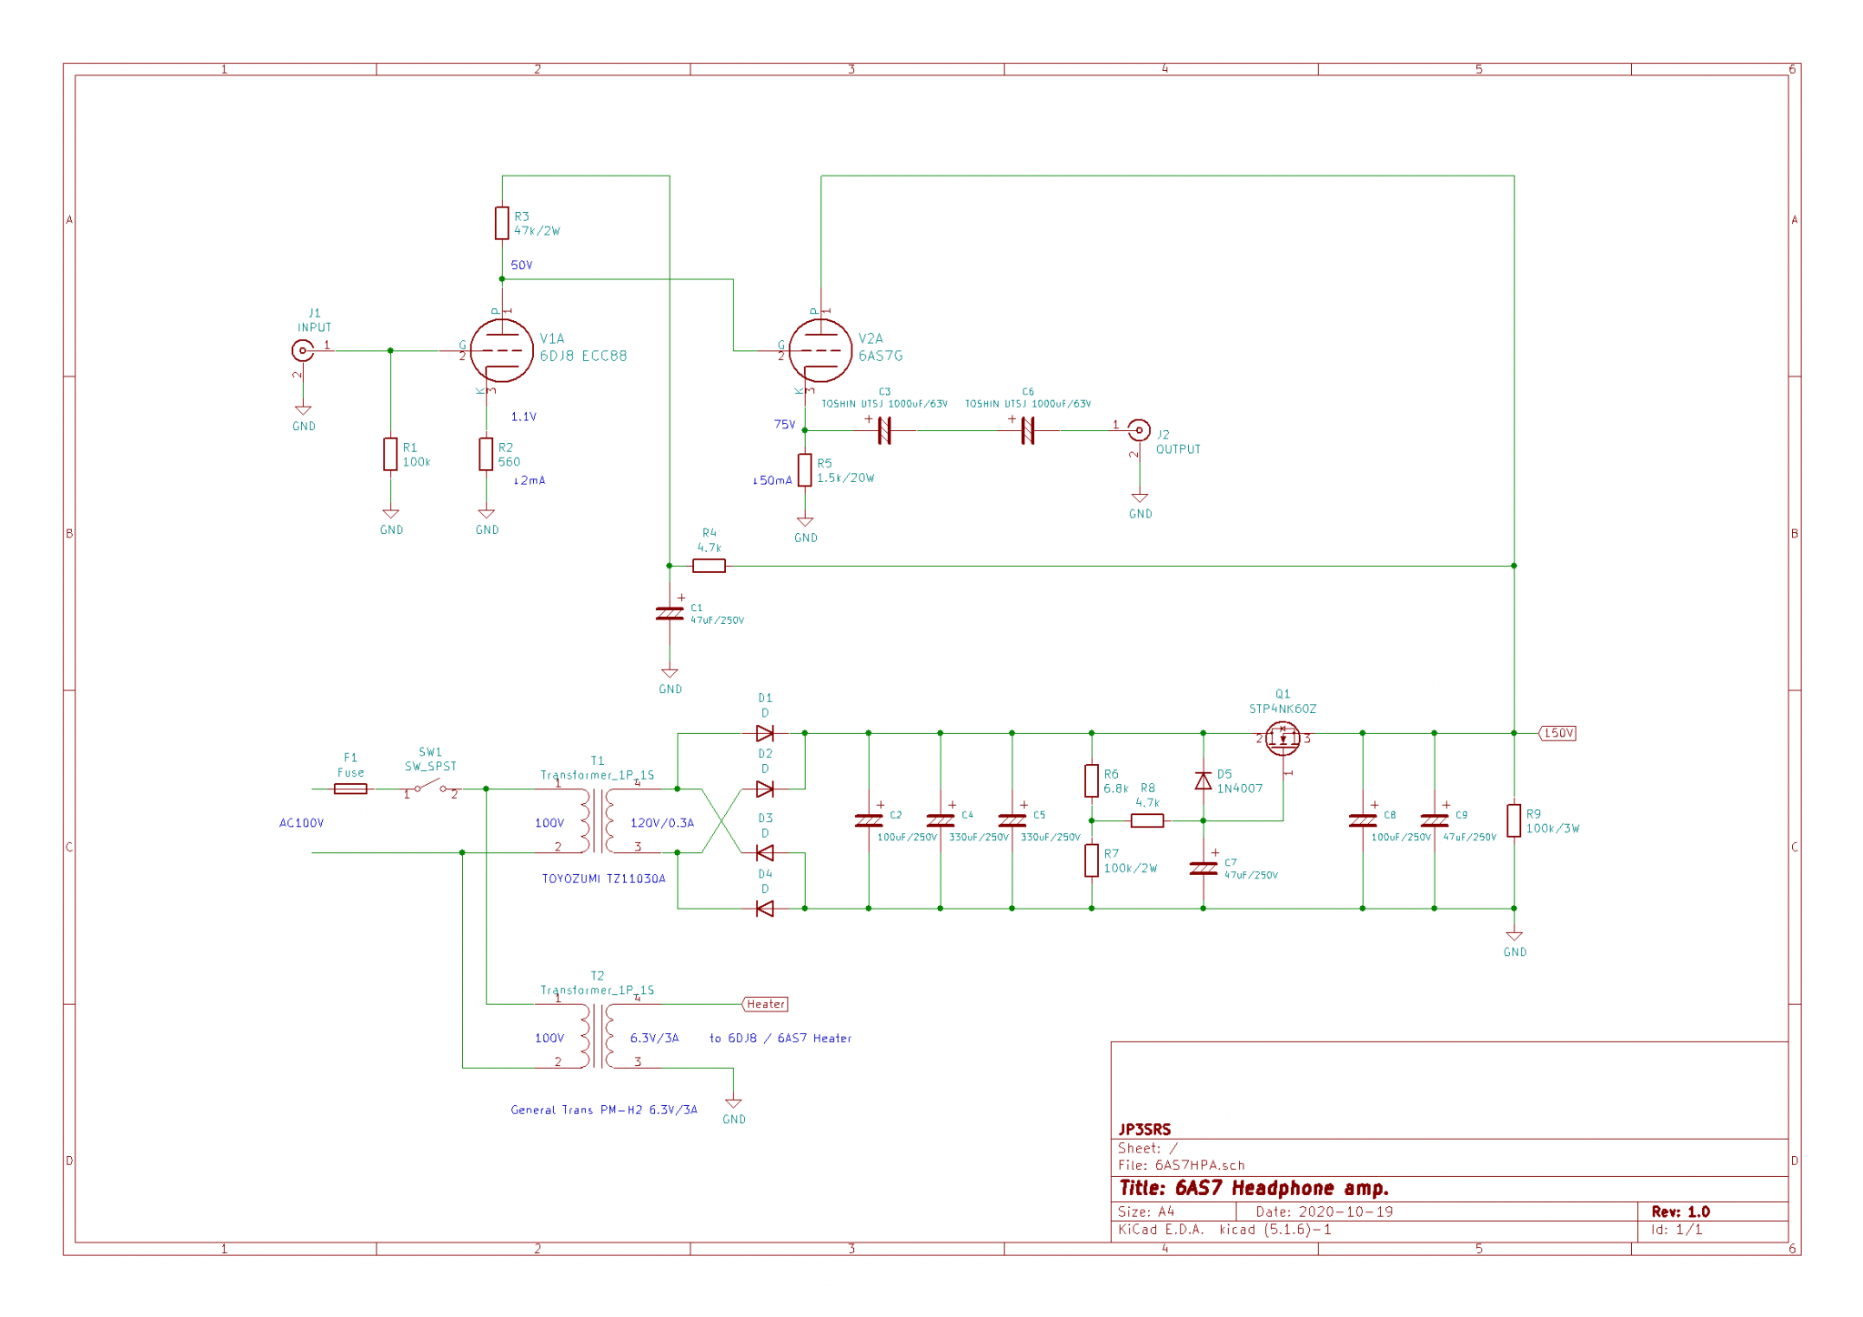
Task: Select the D5 1N4007 diode
Action: pos(1203,780)
